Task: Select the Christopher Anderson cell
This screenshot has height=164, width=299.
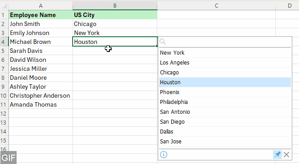Action: [x=41, y=95]
